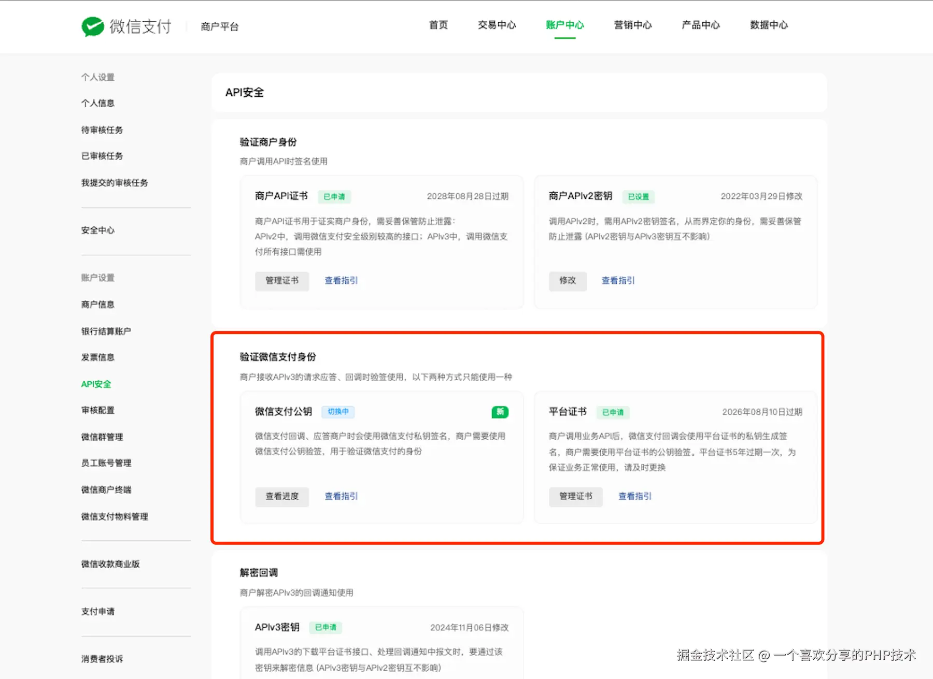Click 已申请 status tag beside 平台证书
The image size is (933, 679).
pos(613,412)
